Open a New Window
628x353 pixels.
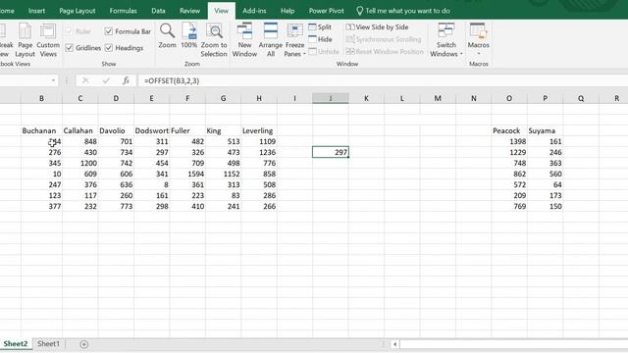click(x=244, y=40)
